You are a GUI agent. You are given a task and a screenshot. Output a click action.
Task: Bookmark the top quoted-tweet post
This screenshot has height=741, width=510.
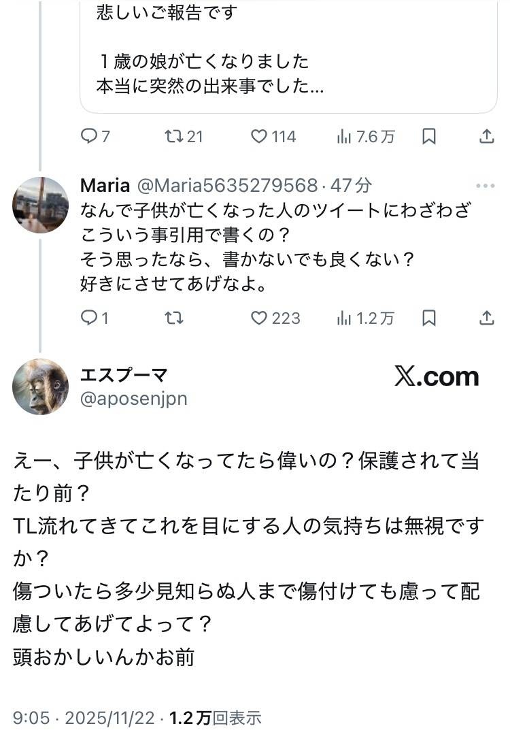[x=429, y=137]
